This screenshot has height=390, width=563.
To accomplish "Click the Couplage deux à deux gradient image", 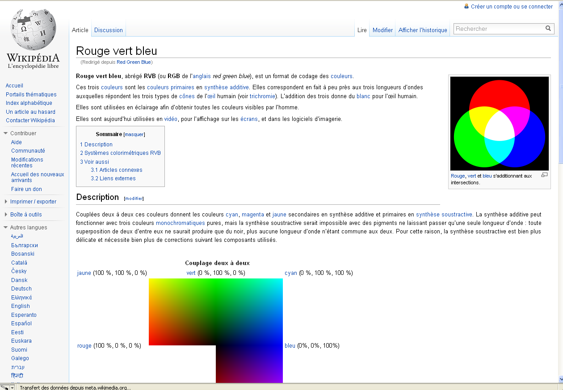I will pyautogui.click(x=216, y=330).
